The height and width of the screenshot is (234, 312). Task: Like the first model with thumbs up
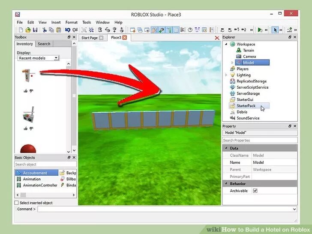coord(25,91)
